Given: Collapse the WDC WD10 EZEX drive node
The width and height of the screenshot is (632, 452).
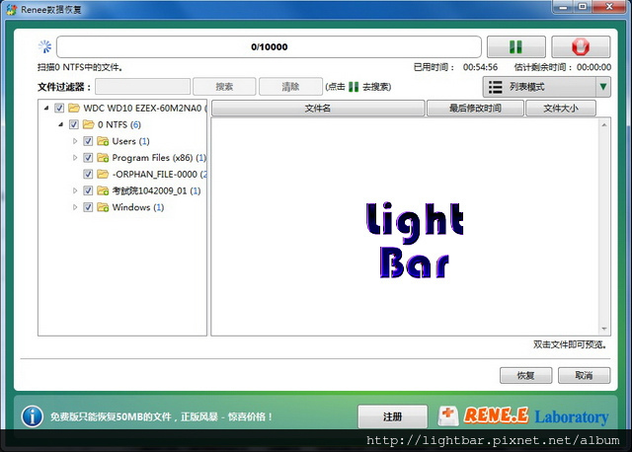Looking at the screenshot, I should pos(46,108).
